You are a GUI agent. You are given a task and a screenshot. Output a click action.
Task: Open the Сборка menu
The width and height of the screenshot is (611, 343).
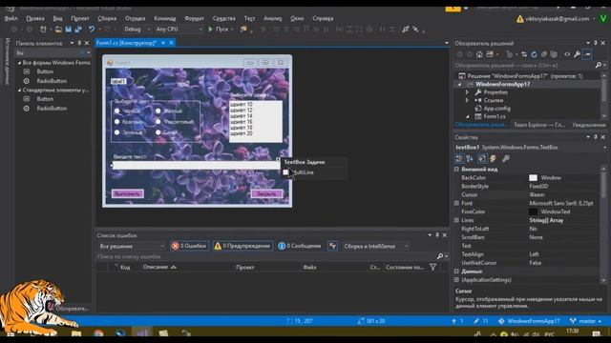click(x=107, y=18)
